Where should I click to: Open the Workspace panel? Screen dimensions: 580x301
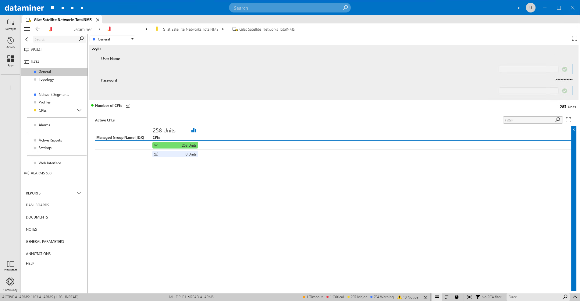coord(10,266)
